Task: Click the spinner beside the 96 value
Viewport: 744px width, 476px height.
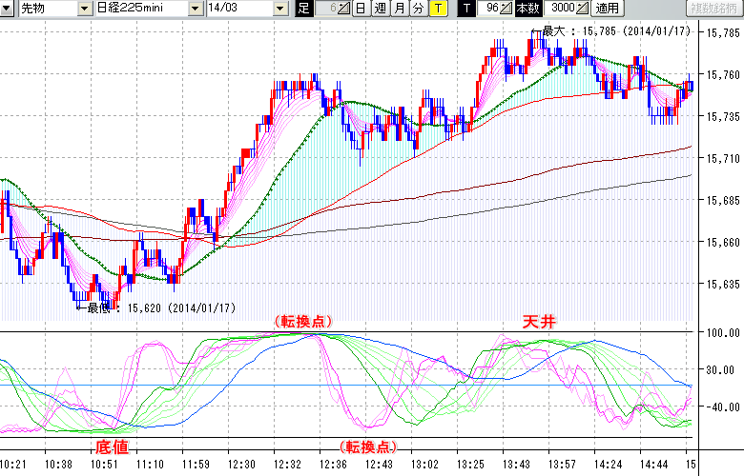Action: click(x=506, y=9)
